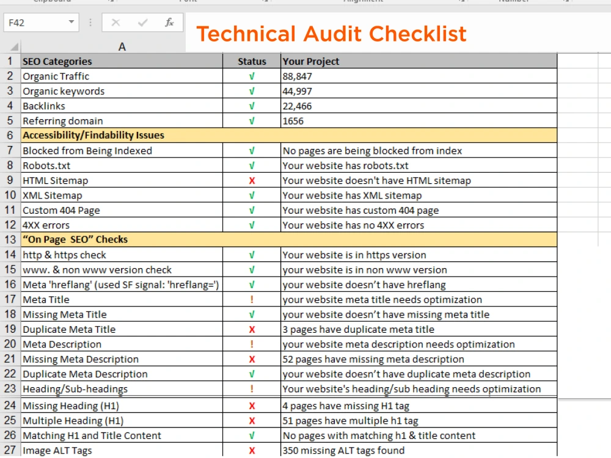The image size is (611, 458).
Task: Select 'Your website doesn't have HTML sitemap' cell
Action: [x=419, y=180]
